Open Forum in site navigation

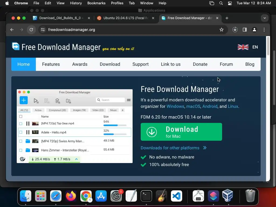226,64
